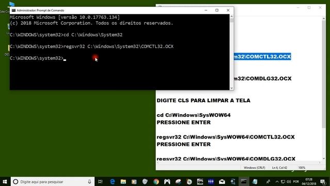This screenshot has height=186, width=330.
Task: Open the disc burner taskbar icon
Action: click(189, 181)
